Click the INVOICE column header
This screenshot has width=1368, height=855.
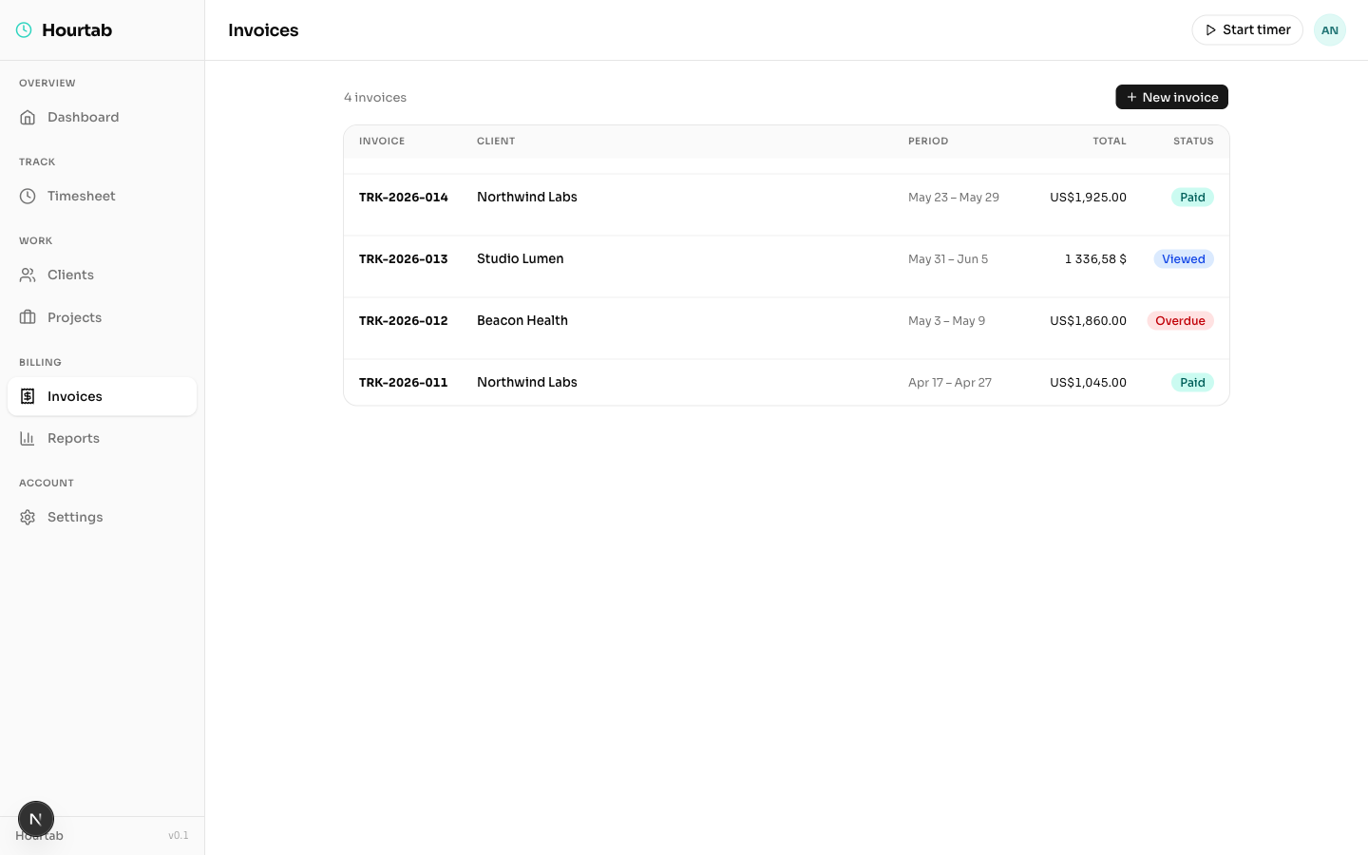(x=382, y=142)
